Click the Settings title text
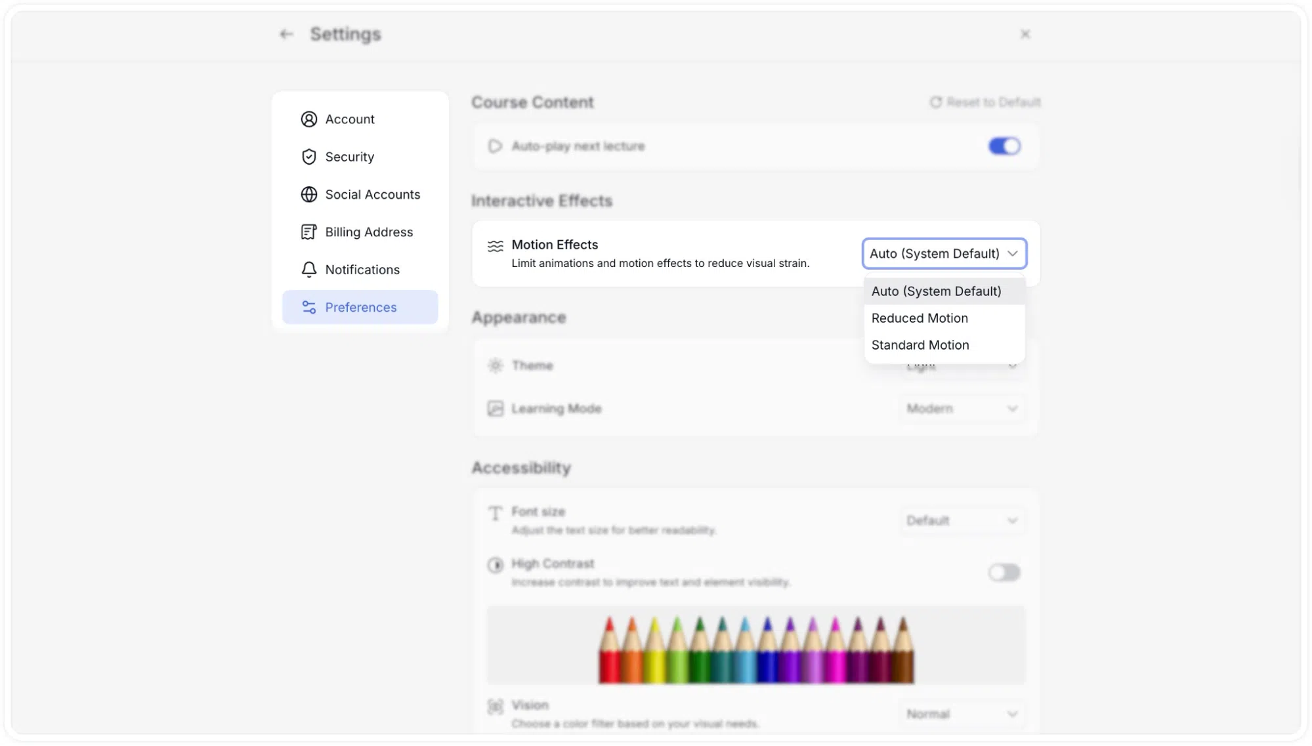 tap(345, 34)
